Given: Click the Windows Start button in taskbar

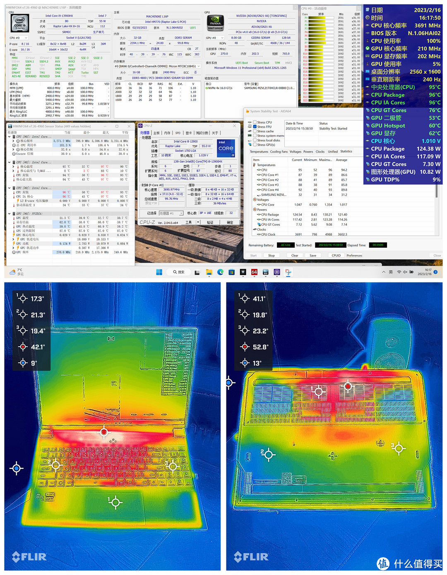Looking at the screenshot, I should [159, 272].
